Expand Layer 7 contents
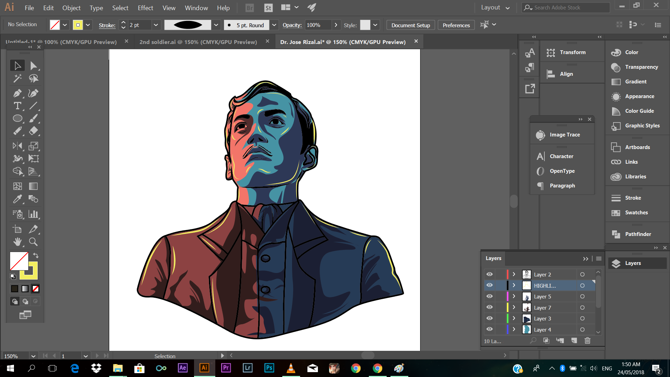The width and height of the screenshot is (670, 377). tap(514, 307)
